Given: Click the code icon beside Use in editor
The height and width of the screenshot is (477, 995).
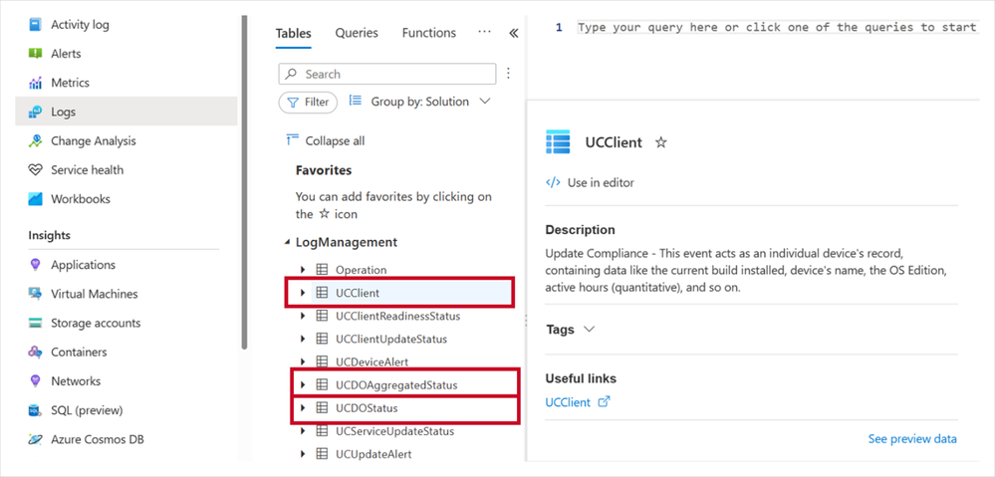Looking at the screenshot, I should point(553,182).
